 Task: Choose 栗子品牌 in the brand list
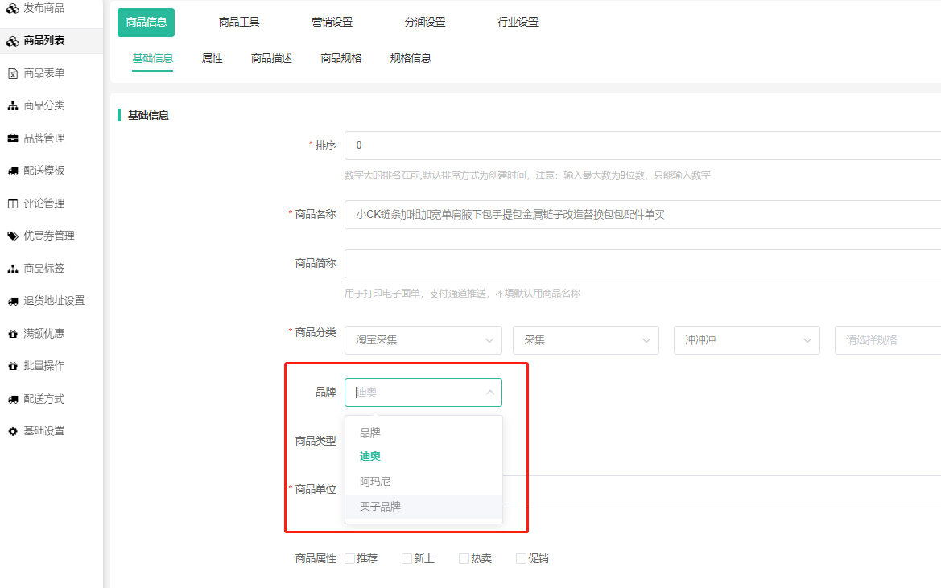(380, 507)
